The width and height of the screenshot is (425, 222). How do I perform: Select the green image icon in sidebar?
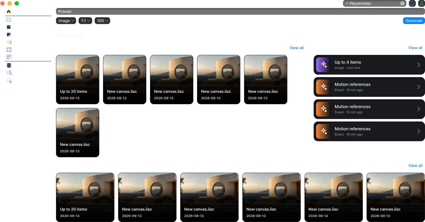[x=9, y=27]
